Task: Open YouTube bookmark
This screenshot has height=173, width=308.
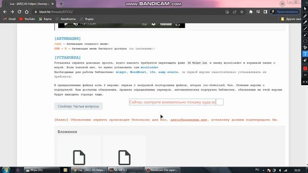Action: (27, 19)
